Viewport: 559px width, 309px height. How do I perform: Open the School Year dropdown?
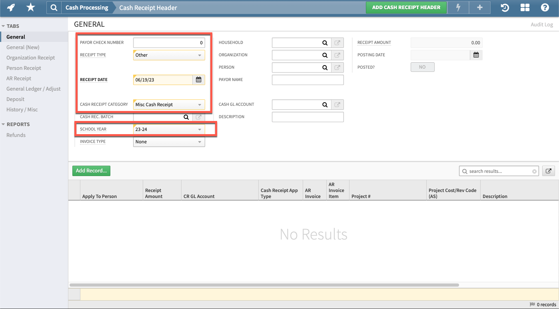click(x=200, y=129)
